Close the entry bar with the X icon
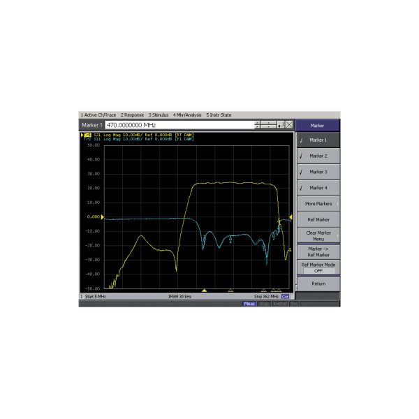This screenshot has height=419, width=419. 289,125
